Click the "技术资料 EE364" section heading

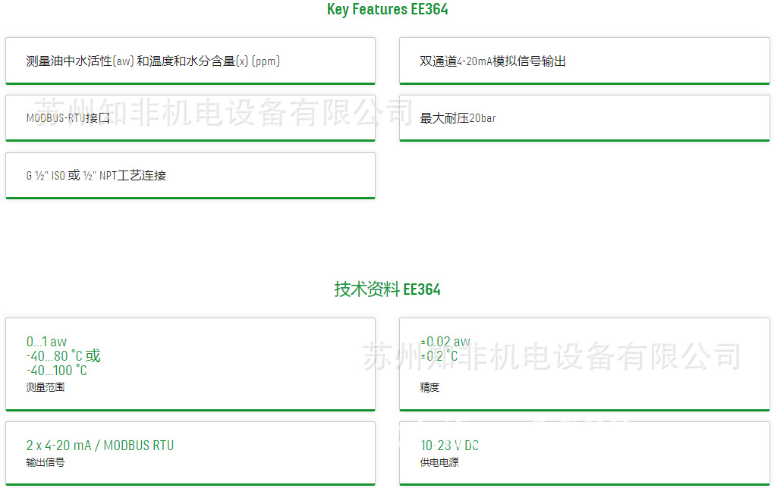387,289
